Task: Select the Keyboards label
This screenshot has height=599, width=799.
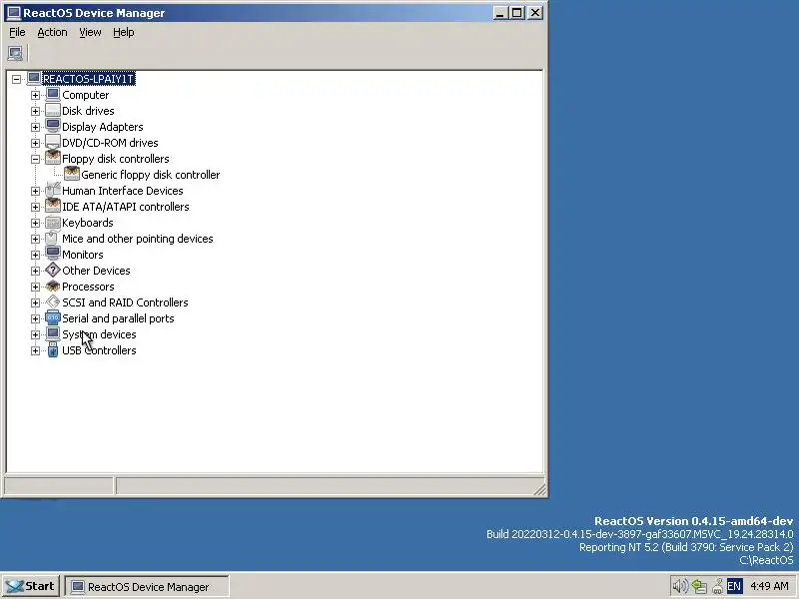Action: click(88, 223)
